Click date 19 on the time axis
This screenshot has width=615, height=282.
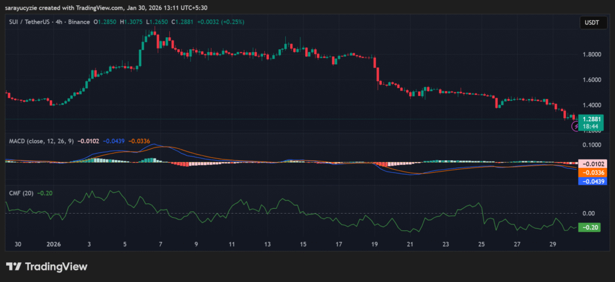(374, 245)
